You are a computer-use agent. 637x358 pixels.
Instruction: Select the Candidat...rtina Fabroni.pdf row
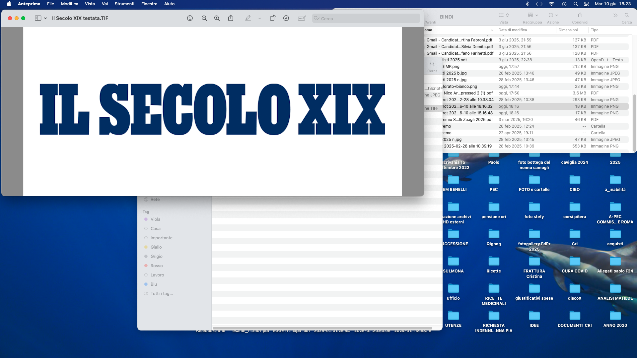pyautogui.click(x=527, y=40)
